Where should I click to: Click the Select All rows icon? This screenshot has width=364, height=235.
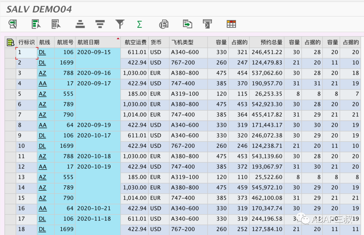point(10,42)
